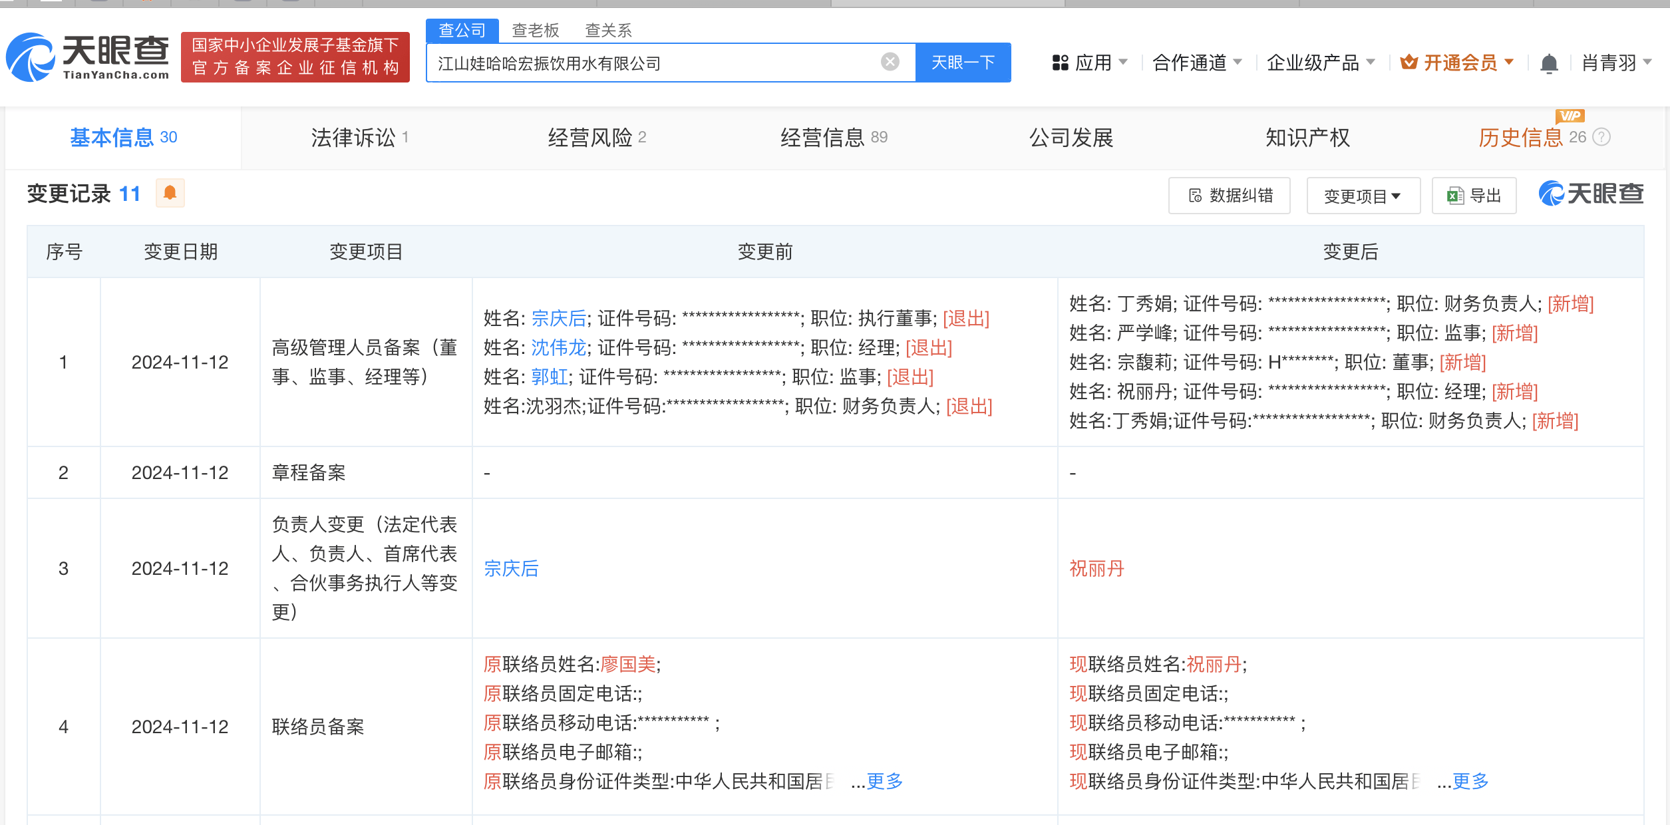Select the 查公司 search tab
The height and width of the screenshot is (825, 1670).
(x=462, y=30)
